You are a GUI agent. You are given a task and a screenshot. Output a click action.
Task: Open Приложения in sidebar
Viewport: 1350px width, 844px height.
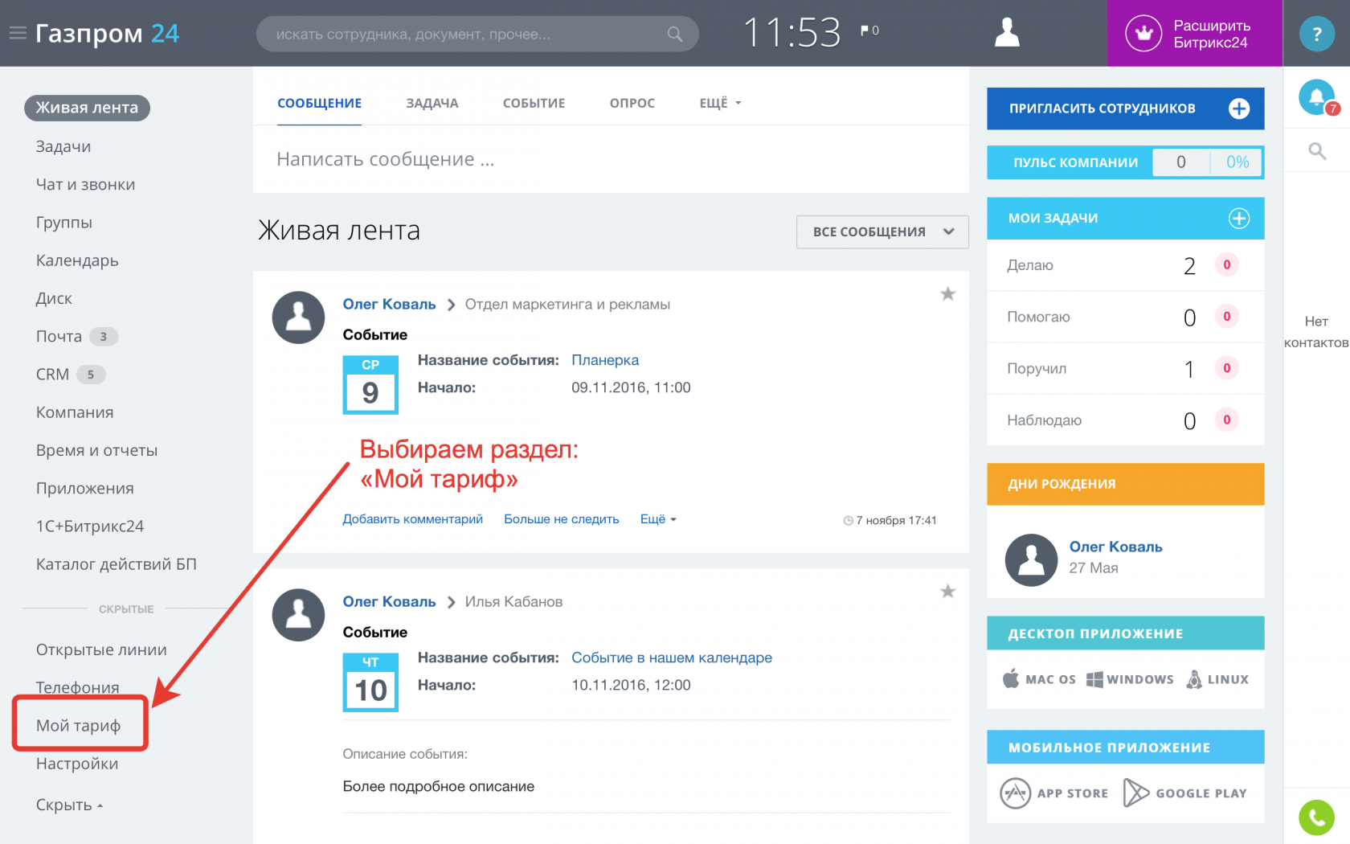[84, 488]
